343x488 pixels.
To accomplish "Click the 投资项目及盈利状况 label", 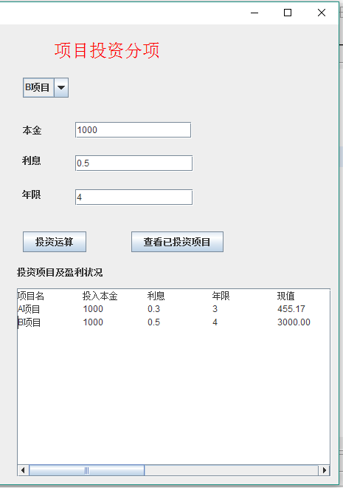I will pyautogui.click(x=60, y=272).
